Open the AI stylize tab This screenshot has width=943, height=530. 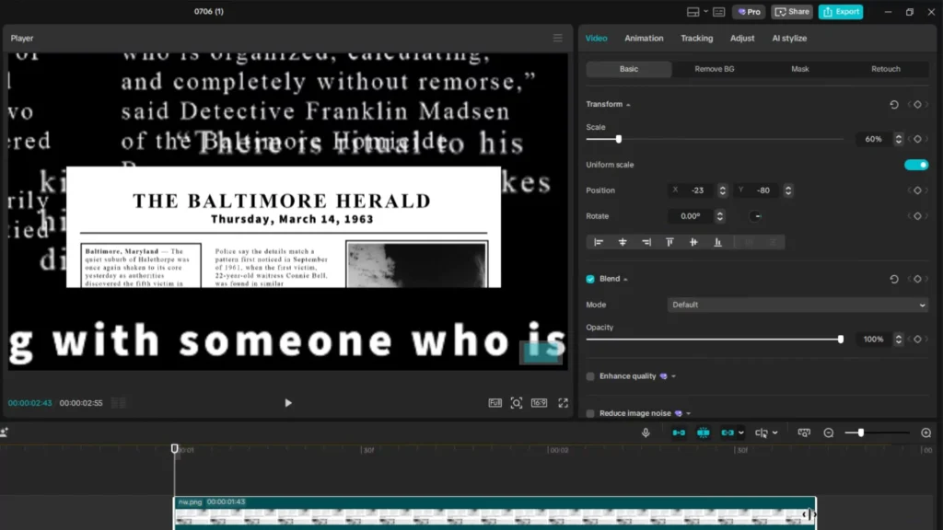(x=789, y=38)
